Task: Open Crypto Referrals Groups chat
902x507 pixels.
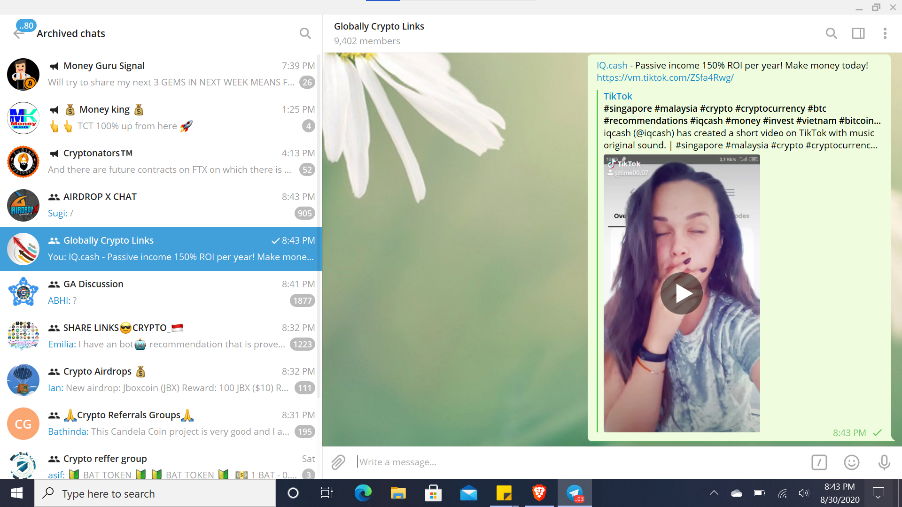Action: coord(161,423)
